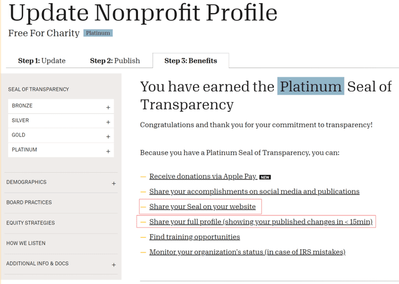The width and height of the screenshot is (399, 284).
Task: Expand the Platinum seal plus icon
Action: (x=108, y=151)
